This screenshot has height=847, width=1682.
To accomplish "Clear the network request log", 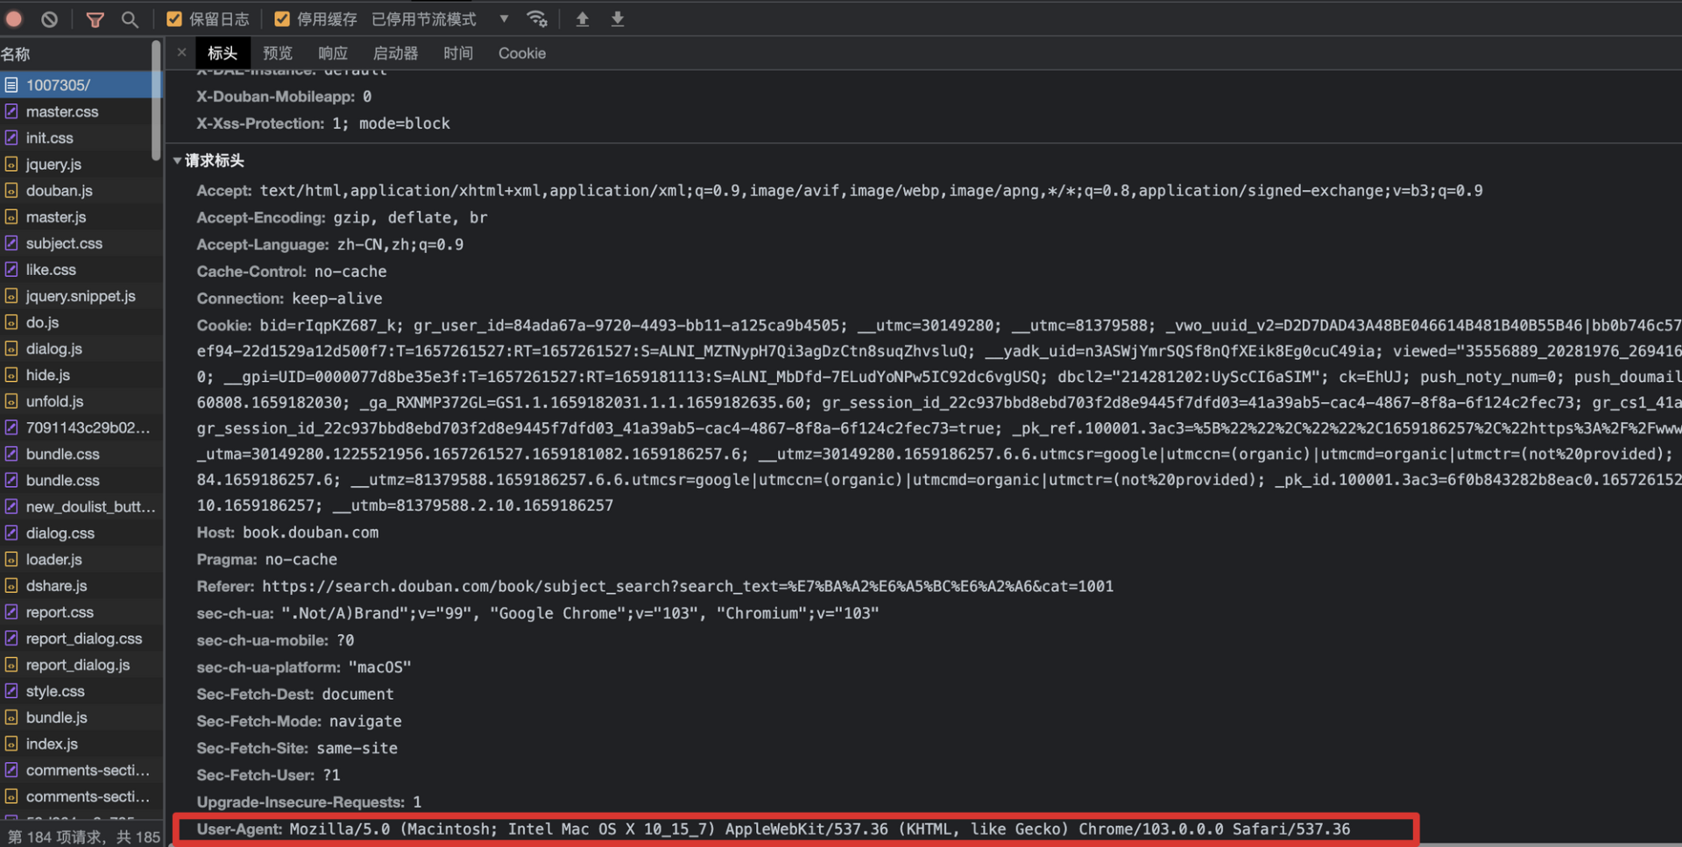I will (50, 19).
